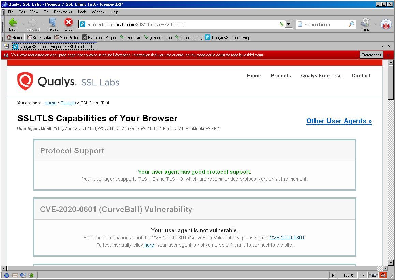The height and width of the screenshot is (280, 395).
Task: Go to Projects in the site navigation
Action: [x=281, y=75]
